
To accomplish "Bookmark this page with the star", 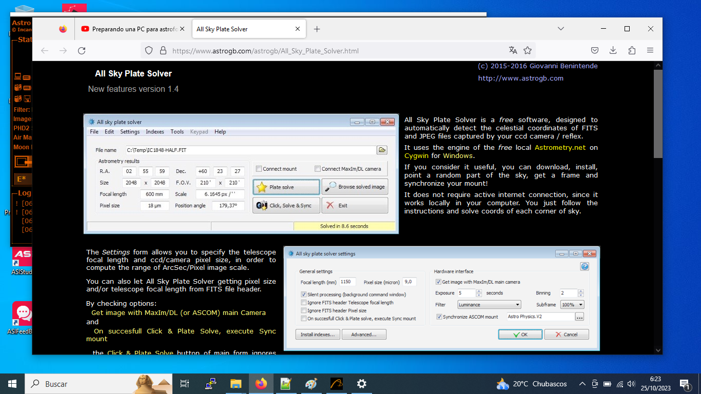I will [x=528, y=50].
